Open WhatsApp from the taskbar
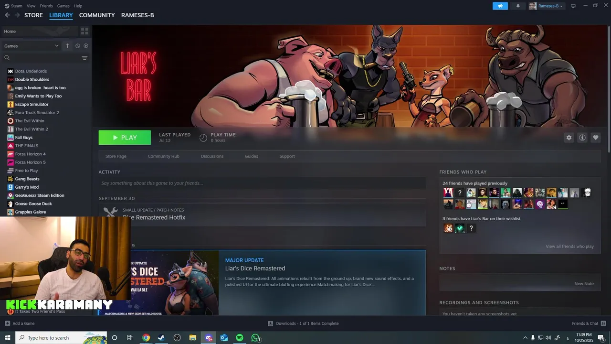Image resolution: width=611 pixels, height=344 pixels. coord(255,338)
